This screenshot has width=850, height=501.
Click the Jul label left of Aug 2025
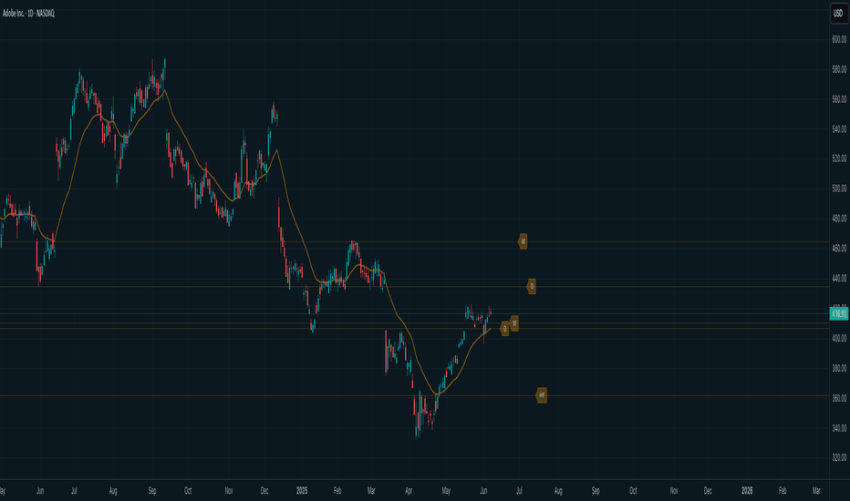pos(519,491)
